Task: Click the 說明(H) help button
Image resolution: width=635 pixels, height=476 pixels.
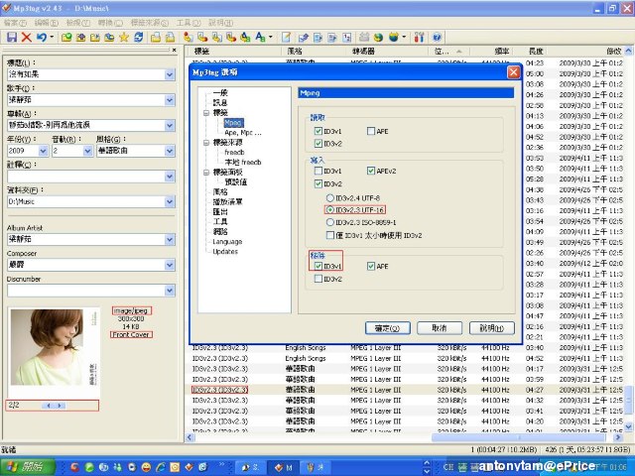Action: click(492, 328)
